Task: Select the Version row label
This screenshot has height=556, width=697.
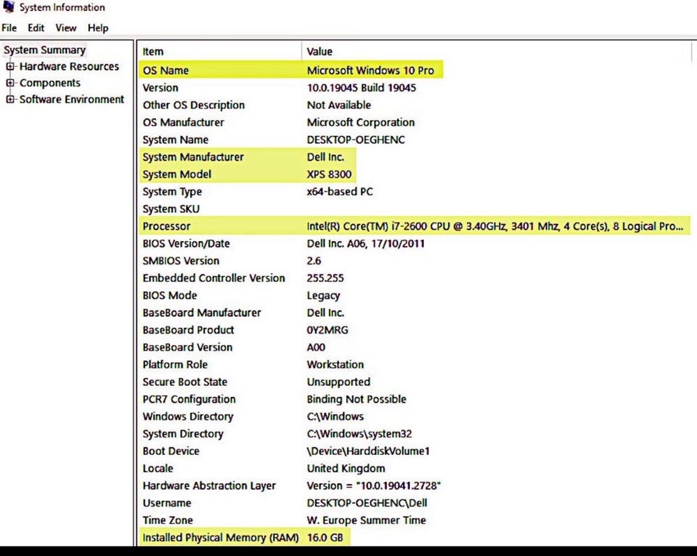Action: pyautogui.click(x=160, y=88)
